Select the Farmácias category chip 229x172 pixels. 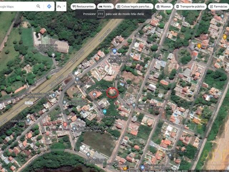click(x=218, y=6)
